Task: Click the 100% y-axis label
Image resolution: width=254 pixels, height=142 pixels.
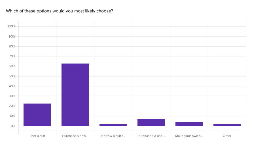Action: tap(12, 26)
